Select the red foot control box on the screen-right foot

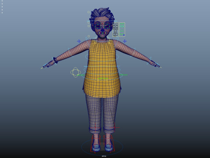point(109,144)
